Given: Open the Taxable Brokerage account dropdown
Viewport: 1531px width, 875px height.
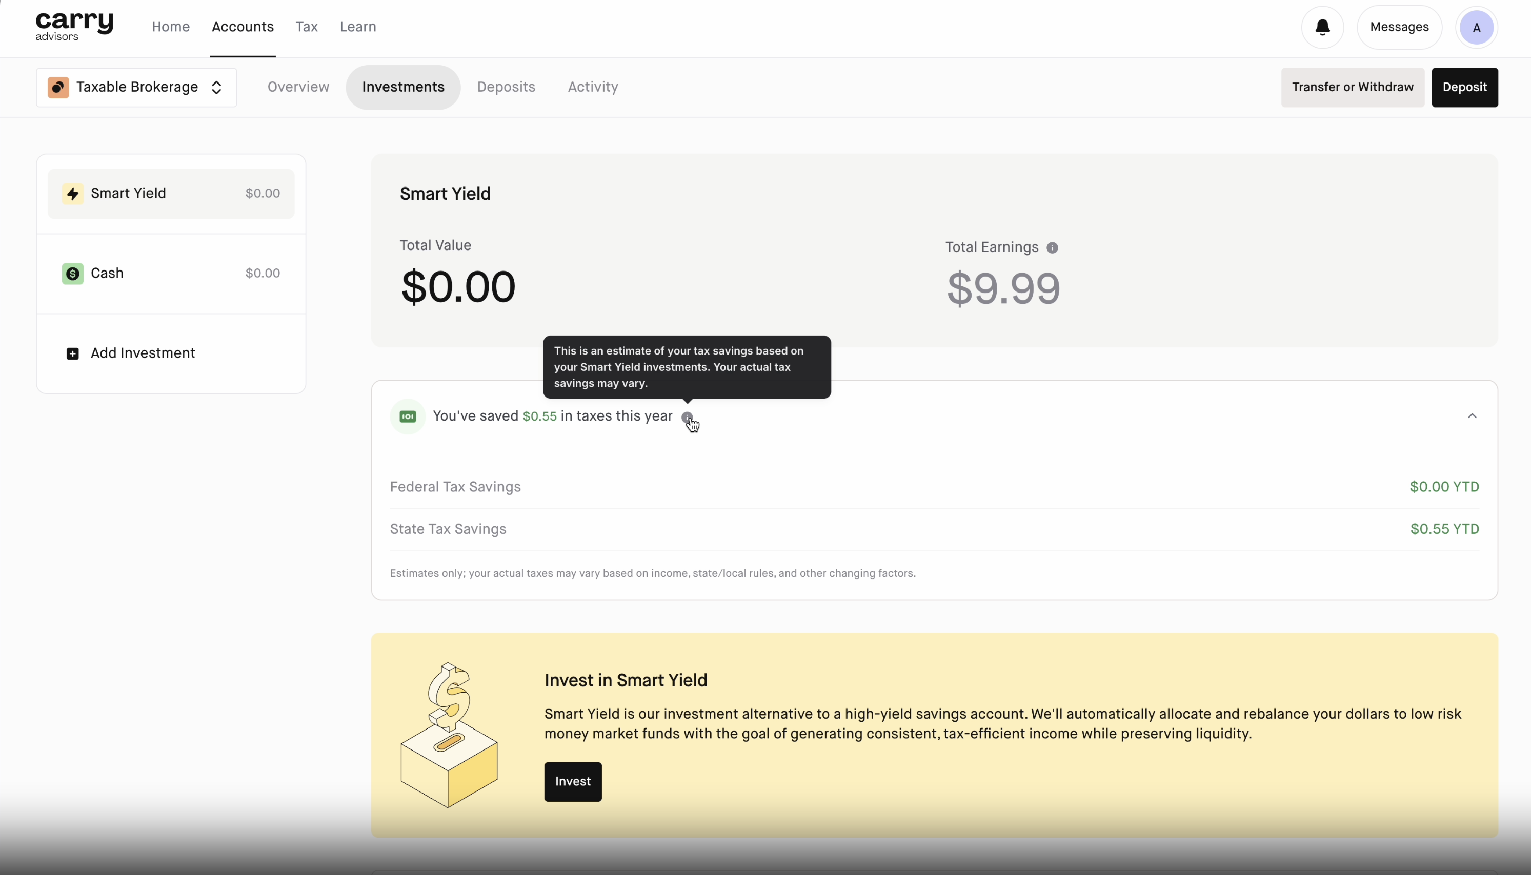Looking at the screenshot, I should coord(136,88).
